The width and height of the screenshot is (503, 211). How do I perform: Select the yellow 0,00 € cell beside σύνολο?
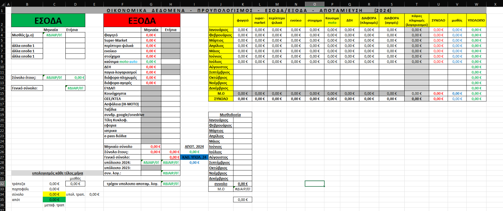(54, 194)
